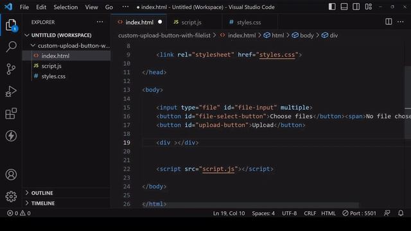Screen dimensions: 411x231
Task: Open the Selection menu
Action: [66, 7]
